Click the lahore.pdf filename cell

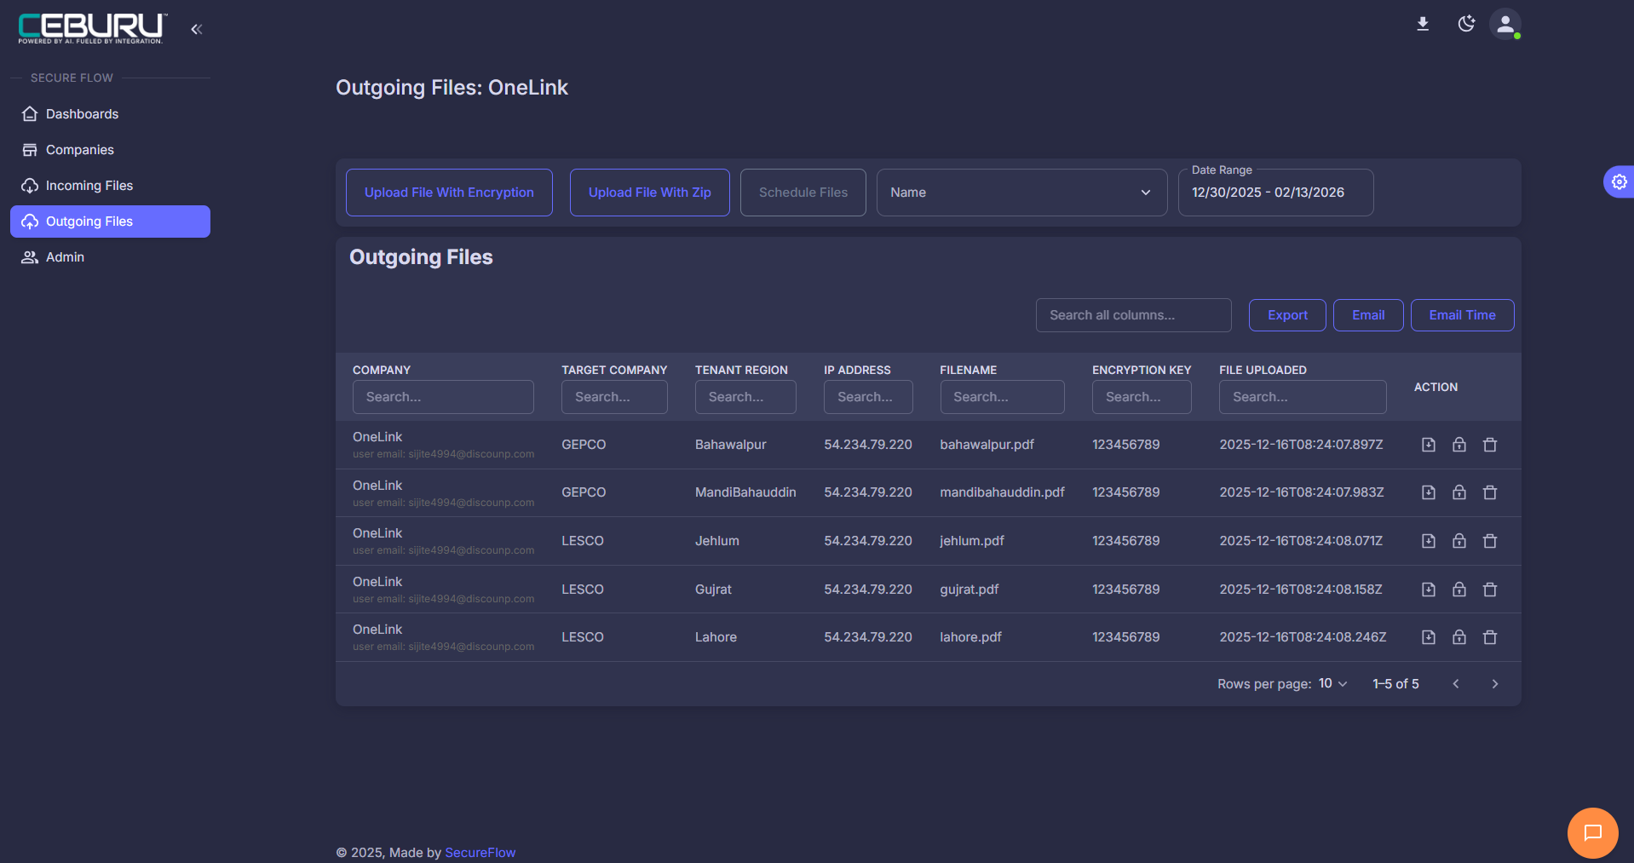970,637
